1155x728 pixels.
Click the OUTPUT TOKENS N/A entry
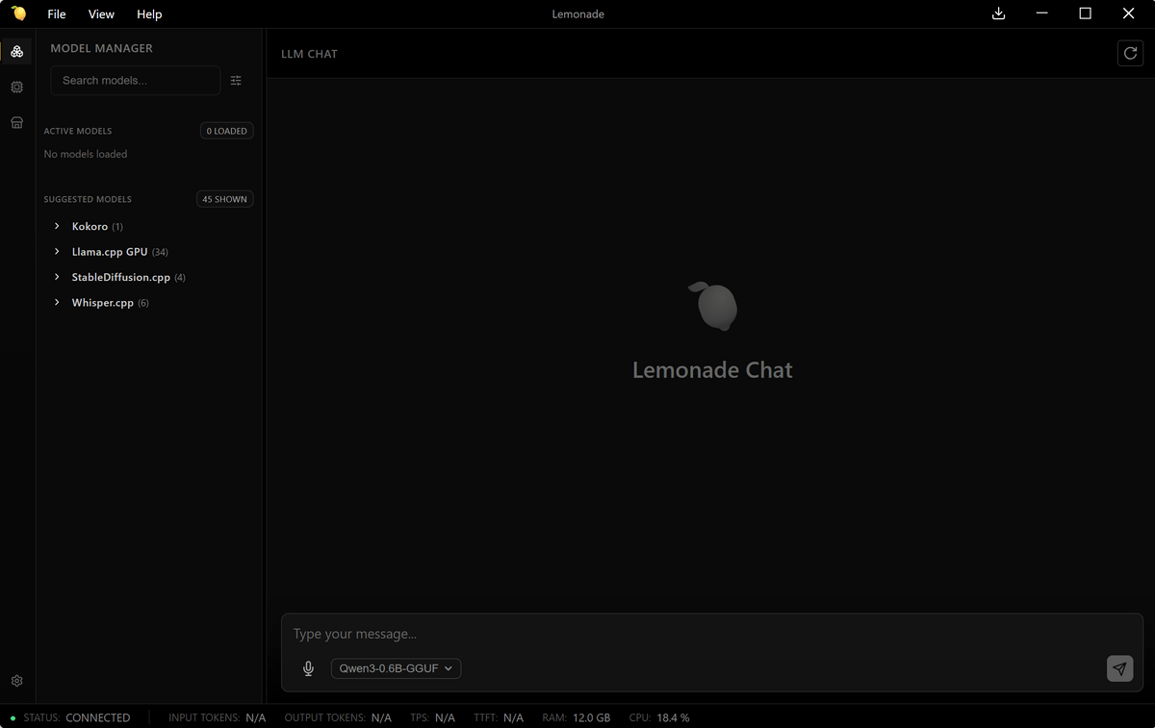point(338,717)
